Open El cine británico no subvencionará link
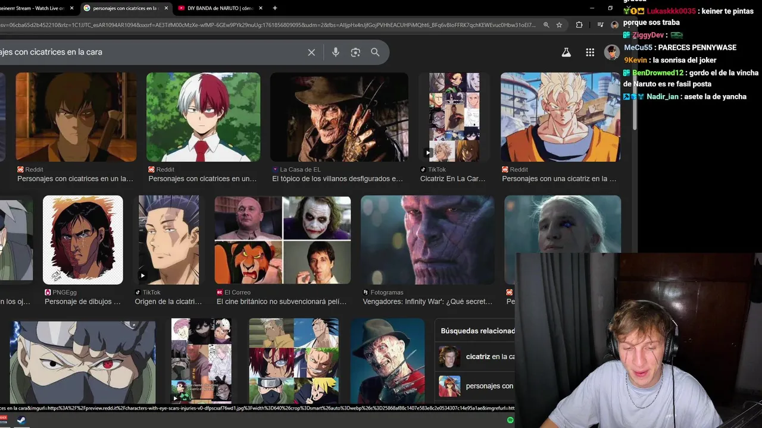The height and width of the screenshot is (428, 762). click(x=282, y=301)
